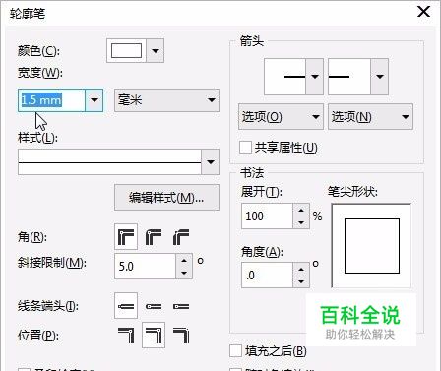Select the round corner icon

point(154,237)
